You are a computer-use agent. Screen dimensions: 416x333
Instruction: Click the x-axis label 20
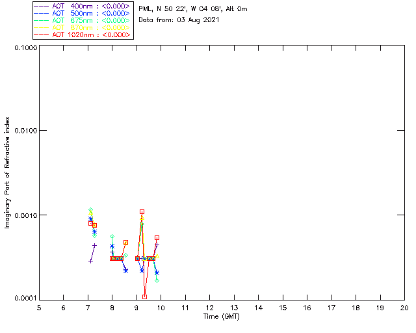[404, 308]
